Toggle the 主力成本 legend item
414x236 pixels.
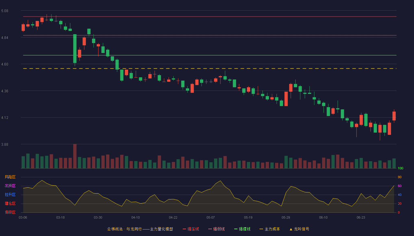click(x=270, y=229)
